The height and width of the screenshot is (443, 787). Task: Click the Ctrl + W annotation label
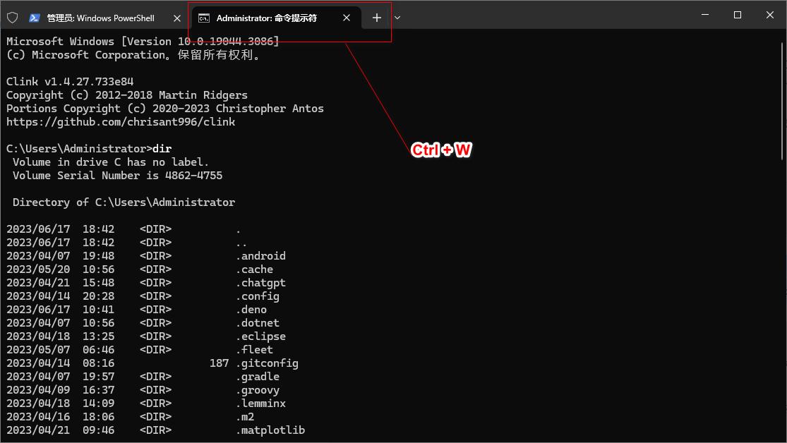(442, 150)
